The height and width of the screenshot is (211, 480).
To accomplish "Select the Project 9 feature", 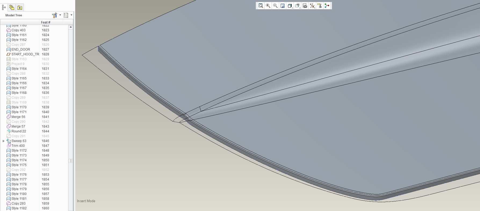I will [18, 64].
